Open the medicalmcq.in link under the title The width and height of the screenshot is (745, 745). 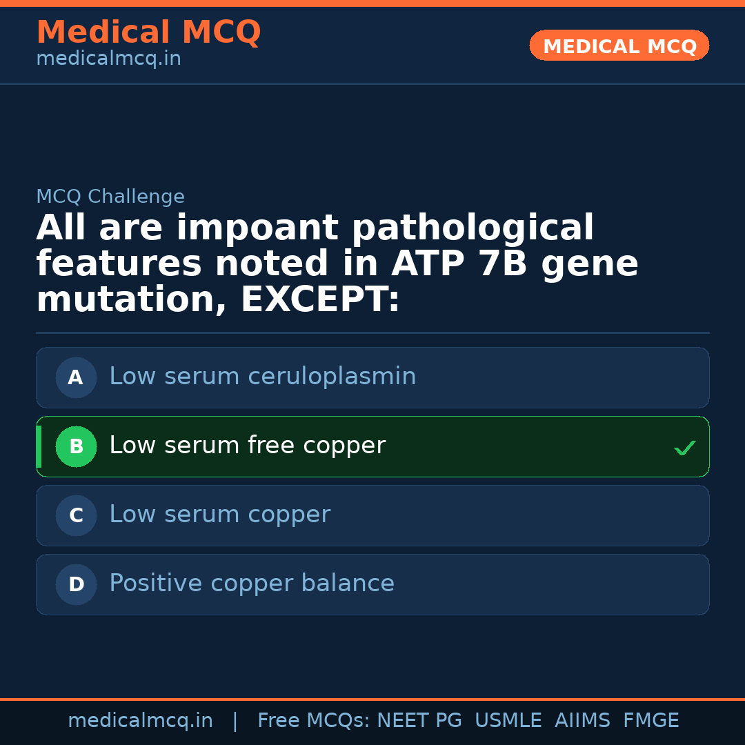[x=108, y=59]
